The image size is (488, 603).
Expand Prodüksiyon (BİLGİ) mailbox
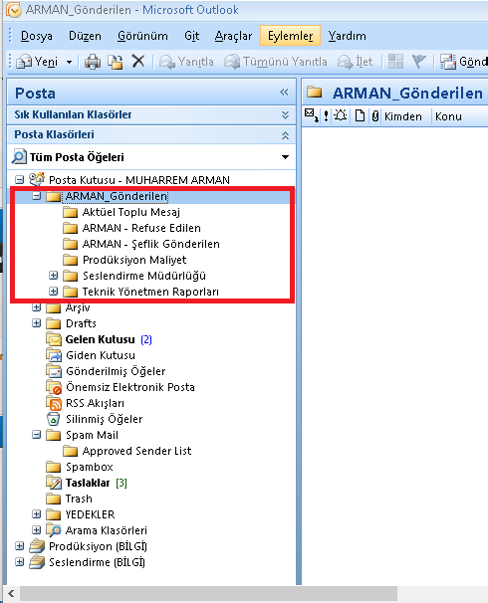pyautogui.click(x=19, y=546)
